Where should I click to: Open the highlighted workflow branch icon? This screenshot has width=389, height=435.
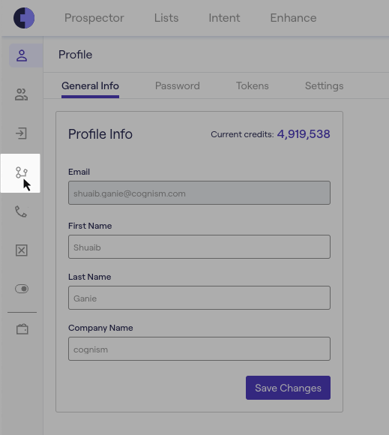pos(21,172)
